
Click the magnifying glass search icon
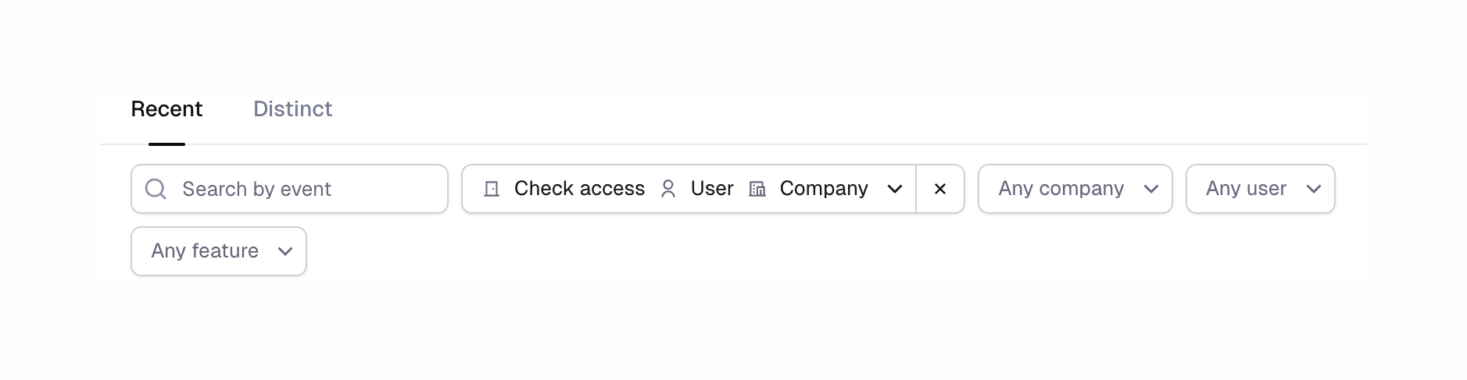pyautogui.click(x=156, y=189)
